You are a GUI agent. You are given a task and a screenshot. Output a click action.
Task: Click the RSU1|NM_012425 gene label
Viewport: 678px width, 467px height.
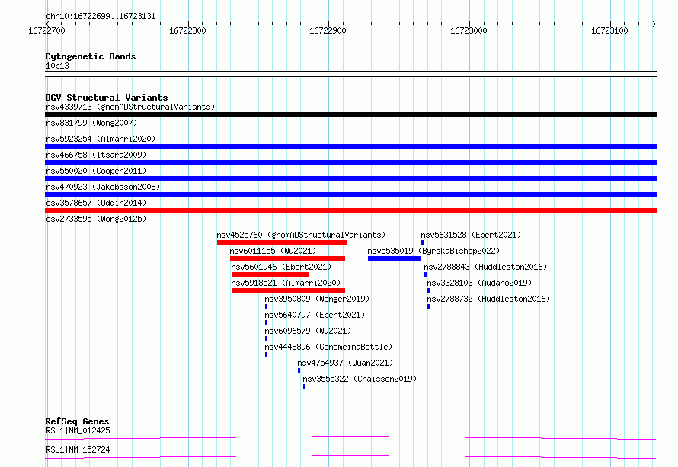pyautogui.click(x=78, y=430)
